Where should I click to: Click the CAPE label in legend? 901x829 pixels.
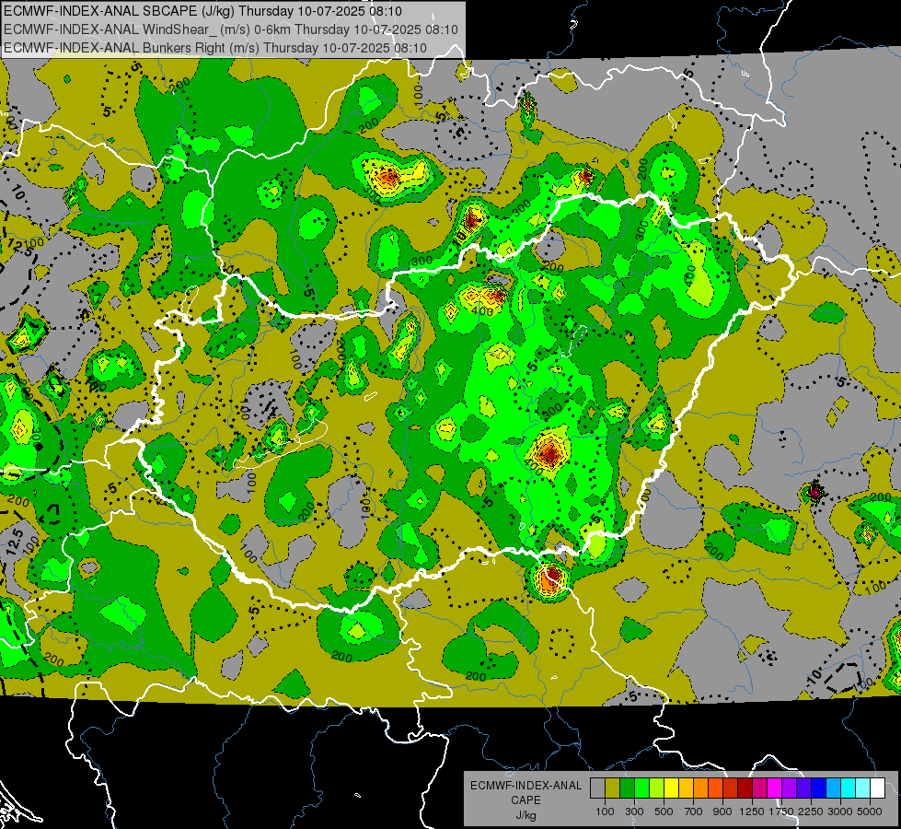tap(526, 800)
